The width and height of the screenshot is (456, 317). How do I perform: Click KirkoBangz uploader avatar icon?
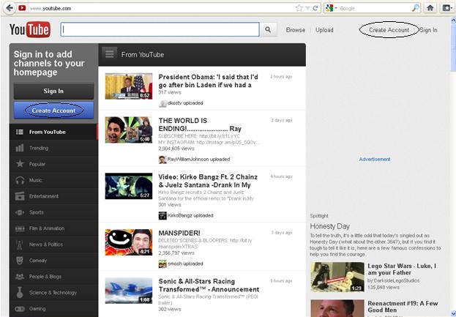[162, 215]
